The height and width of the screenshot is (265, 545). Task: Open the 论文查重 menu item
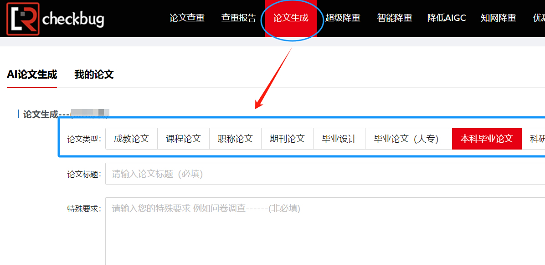(187, 18)
